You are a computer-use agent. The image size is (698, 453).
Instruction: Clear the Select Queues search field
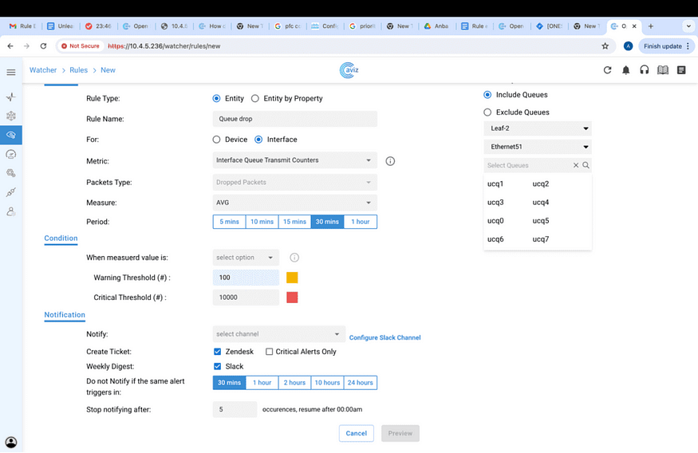click(x=576, y=165)
